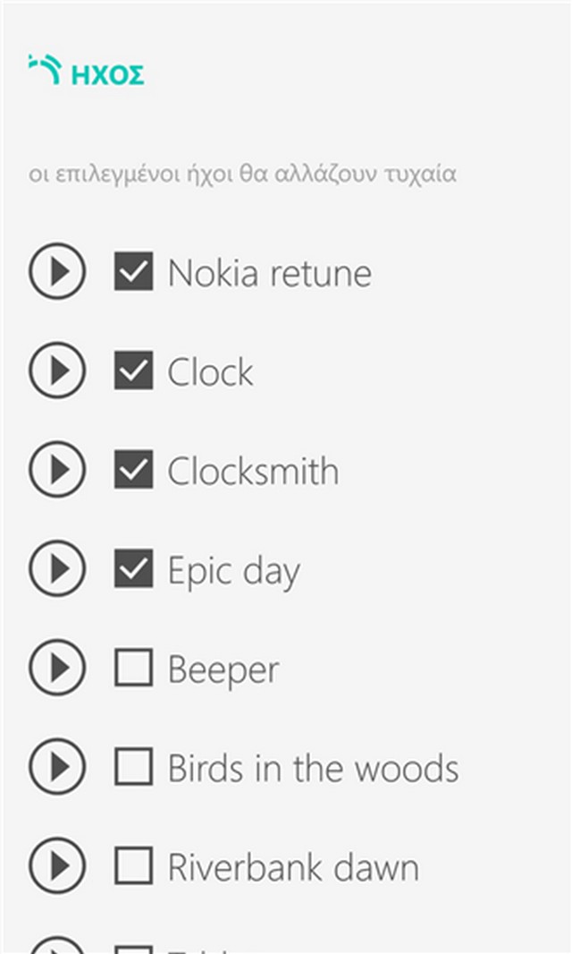Enable the Beeper checkbox

pos(134,669)
